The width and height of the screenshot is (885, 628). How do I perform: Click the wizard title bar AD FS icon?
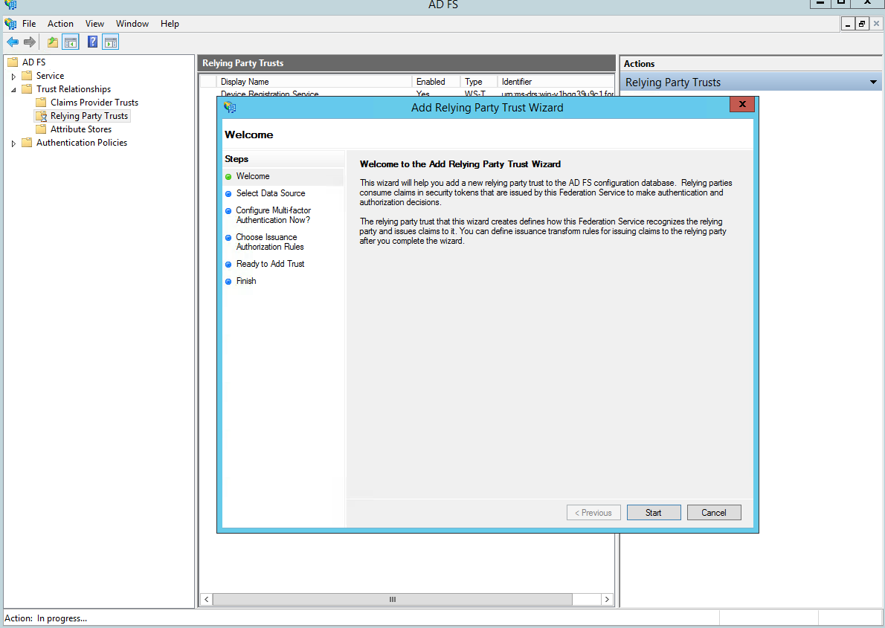click(x=230, y=108)
